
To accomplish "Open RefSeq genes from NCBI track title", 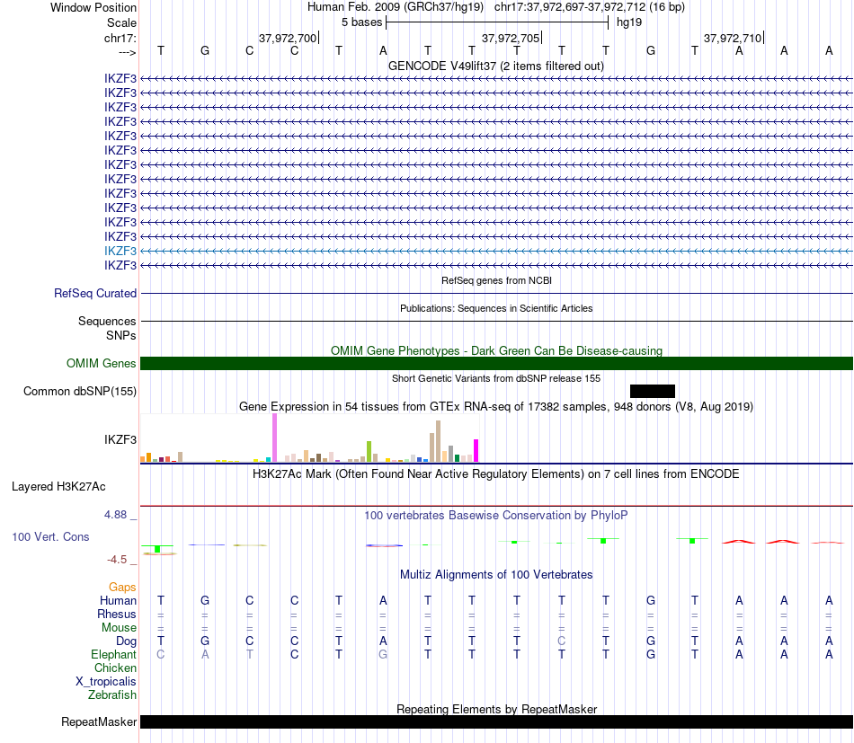I will pos(496,280).
